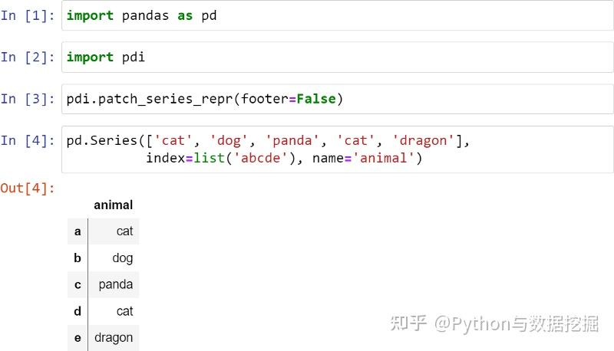Click index label 'b' in output table
The width and height of the screenshot is (614, 351).
tap(78, 258)
